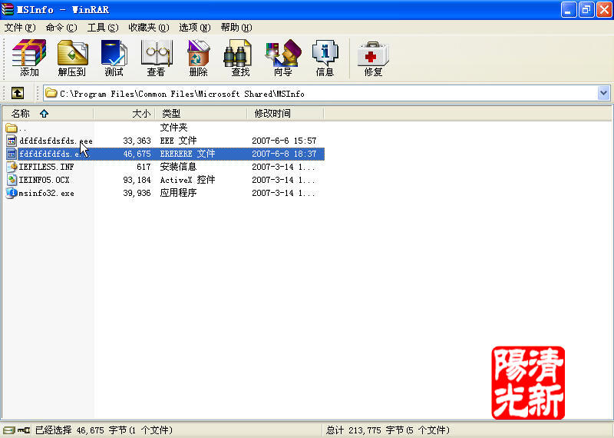Sort by the 大小 column header

pyautogui.click(x=124, y=114)
